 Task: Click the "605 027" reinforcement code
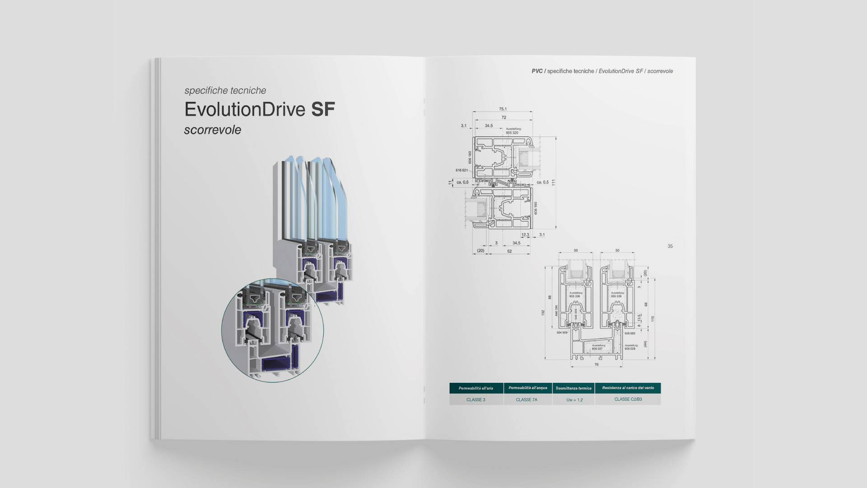coord(597,349)
